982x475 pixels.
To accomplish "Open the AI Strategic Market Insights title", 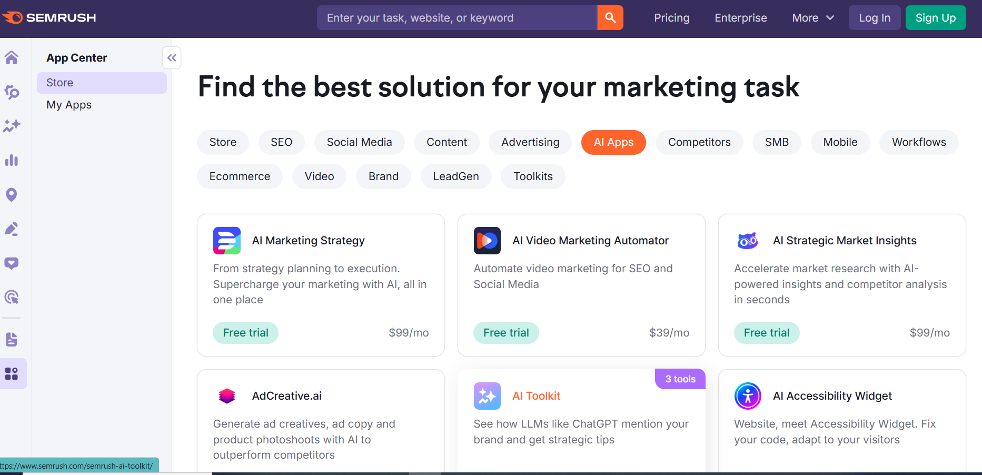I will [845, 241].
